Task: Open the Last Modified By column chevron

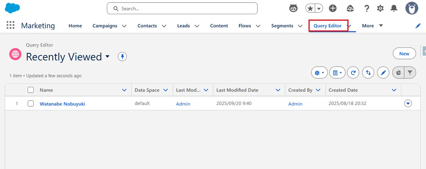Action: 206,90
